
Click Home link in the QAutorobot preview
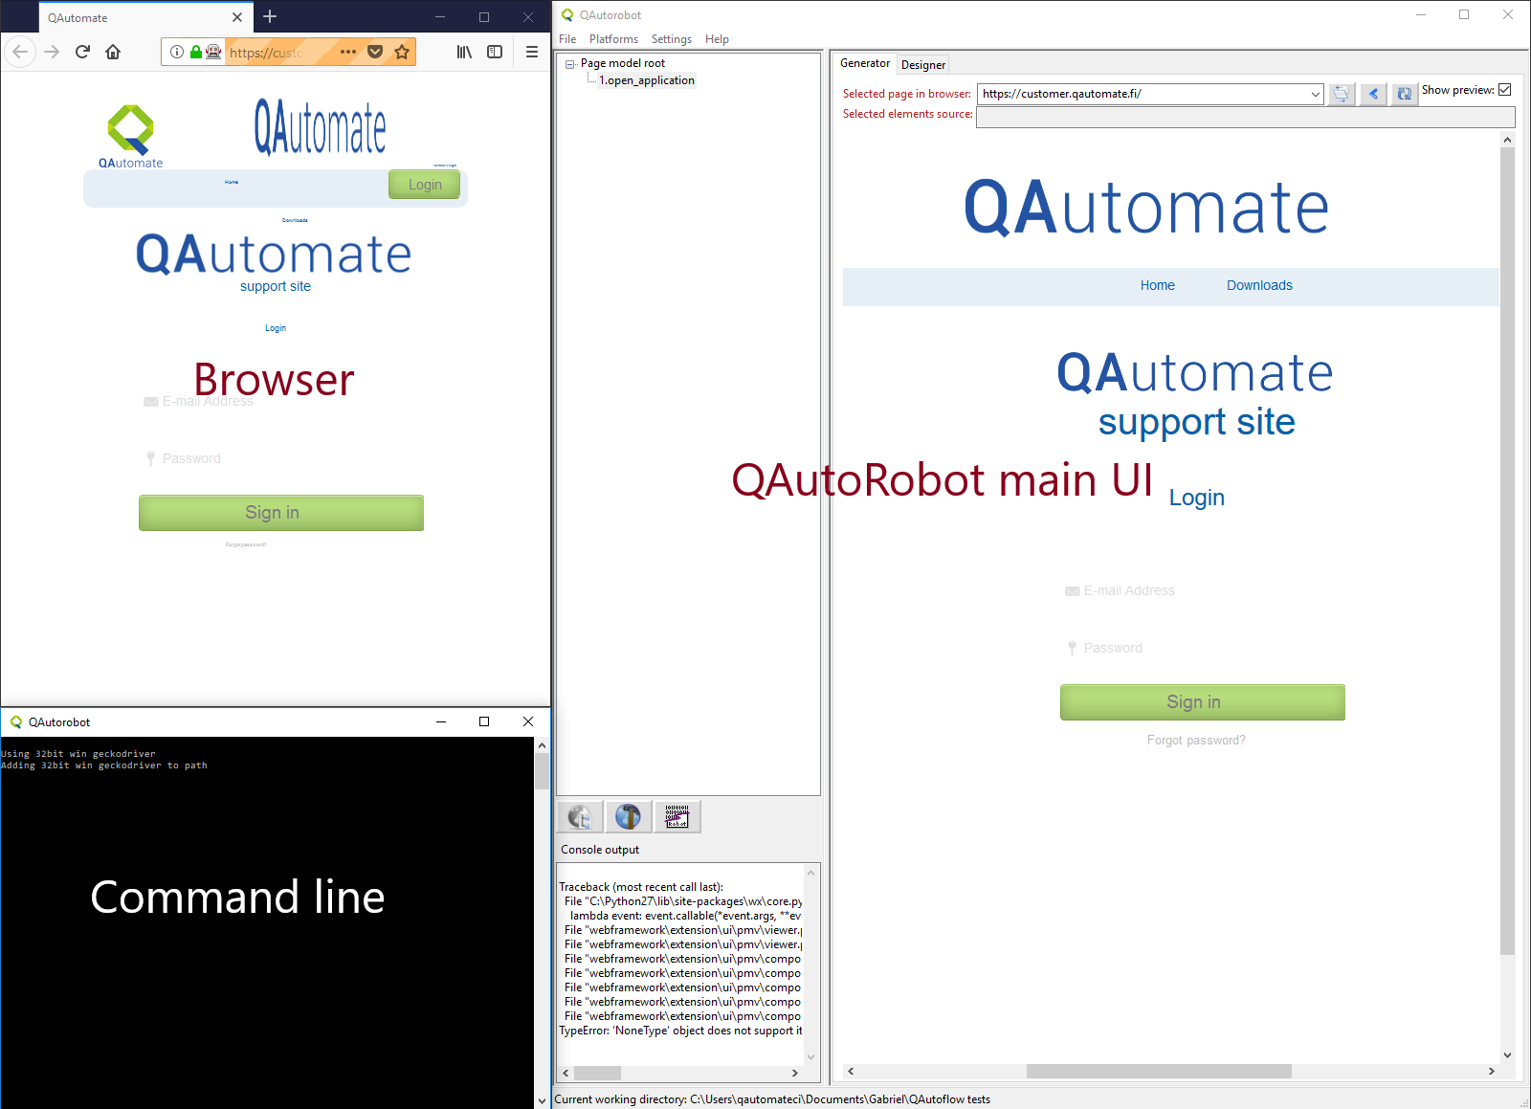point(1158,285)
